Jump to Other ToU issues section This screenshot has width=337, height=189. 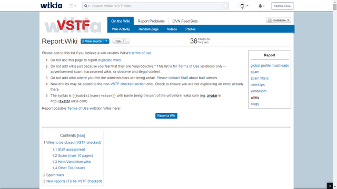point(72,168)
